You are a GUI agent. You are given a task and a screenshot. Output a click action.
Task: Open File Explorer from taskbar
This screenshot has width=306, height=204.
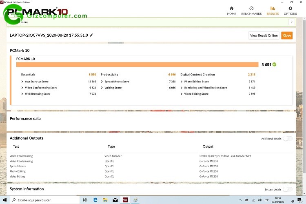point(105,200)
